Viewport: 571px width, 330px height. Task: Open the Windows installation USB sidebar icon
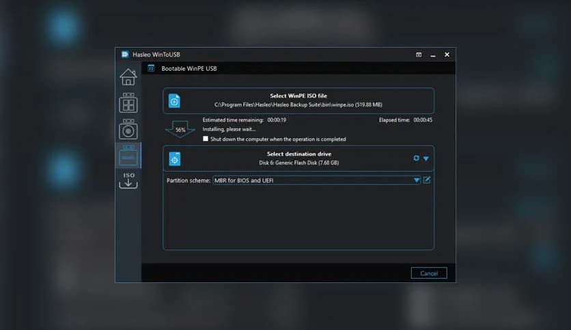128,129
